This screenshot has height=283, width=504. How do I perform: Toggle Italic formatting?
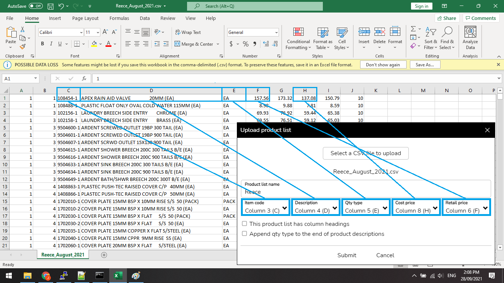pyautogui.click(x=51, y=44)
